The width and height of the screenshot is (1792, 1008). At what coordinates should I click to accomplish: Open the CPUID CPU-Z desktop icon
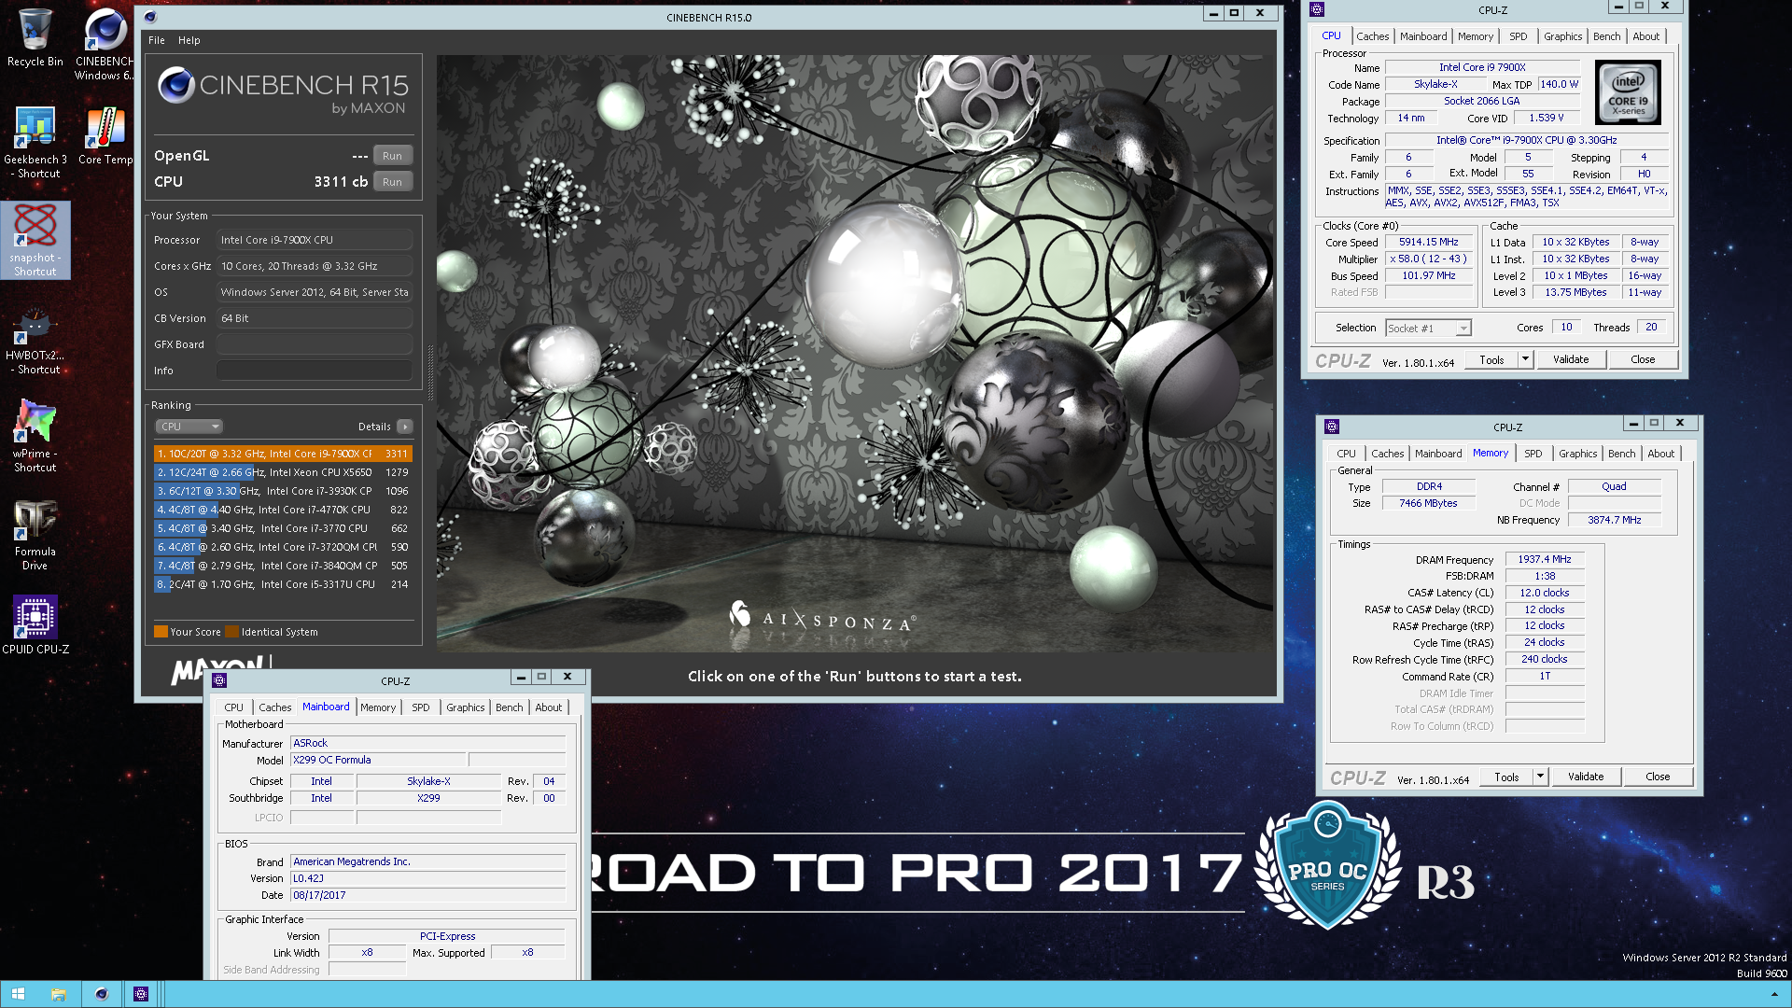pos(35,625)
